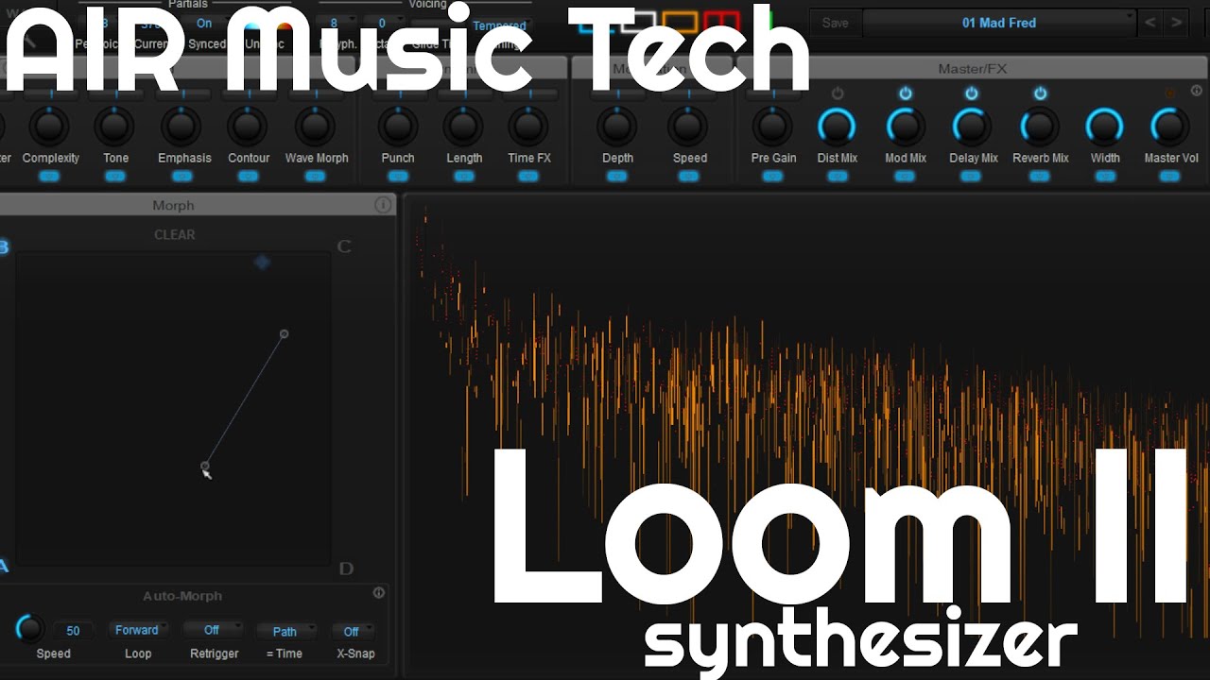Screen dimensions: 1210x680
Task: Click the blue diamond morph marker
Action: [x=262, y=262]
